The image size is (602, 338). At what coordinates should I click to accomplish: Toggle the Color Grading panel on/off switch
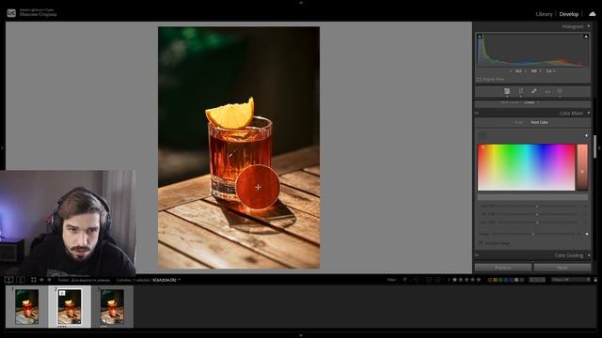477,255
